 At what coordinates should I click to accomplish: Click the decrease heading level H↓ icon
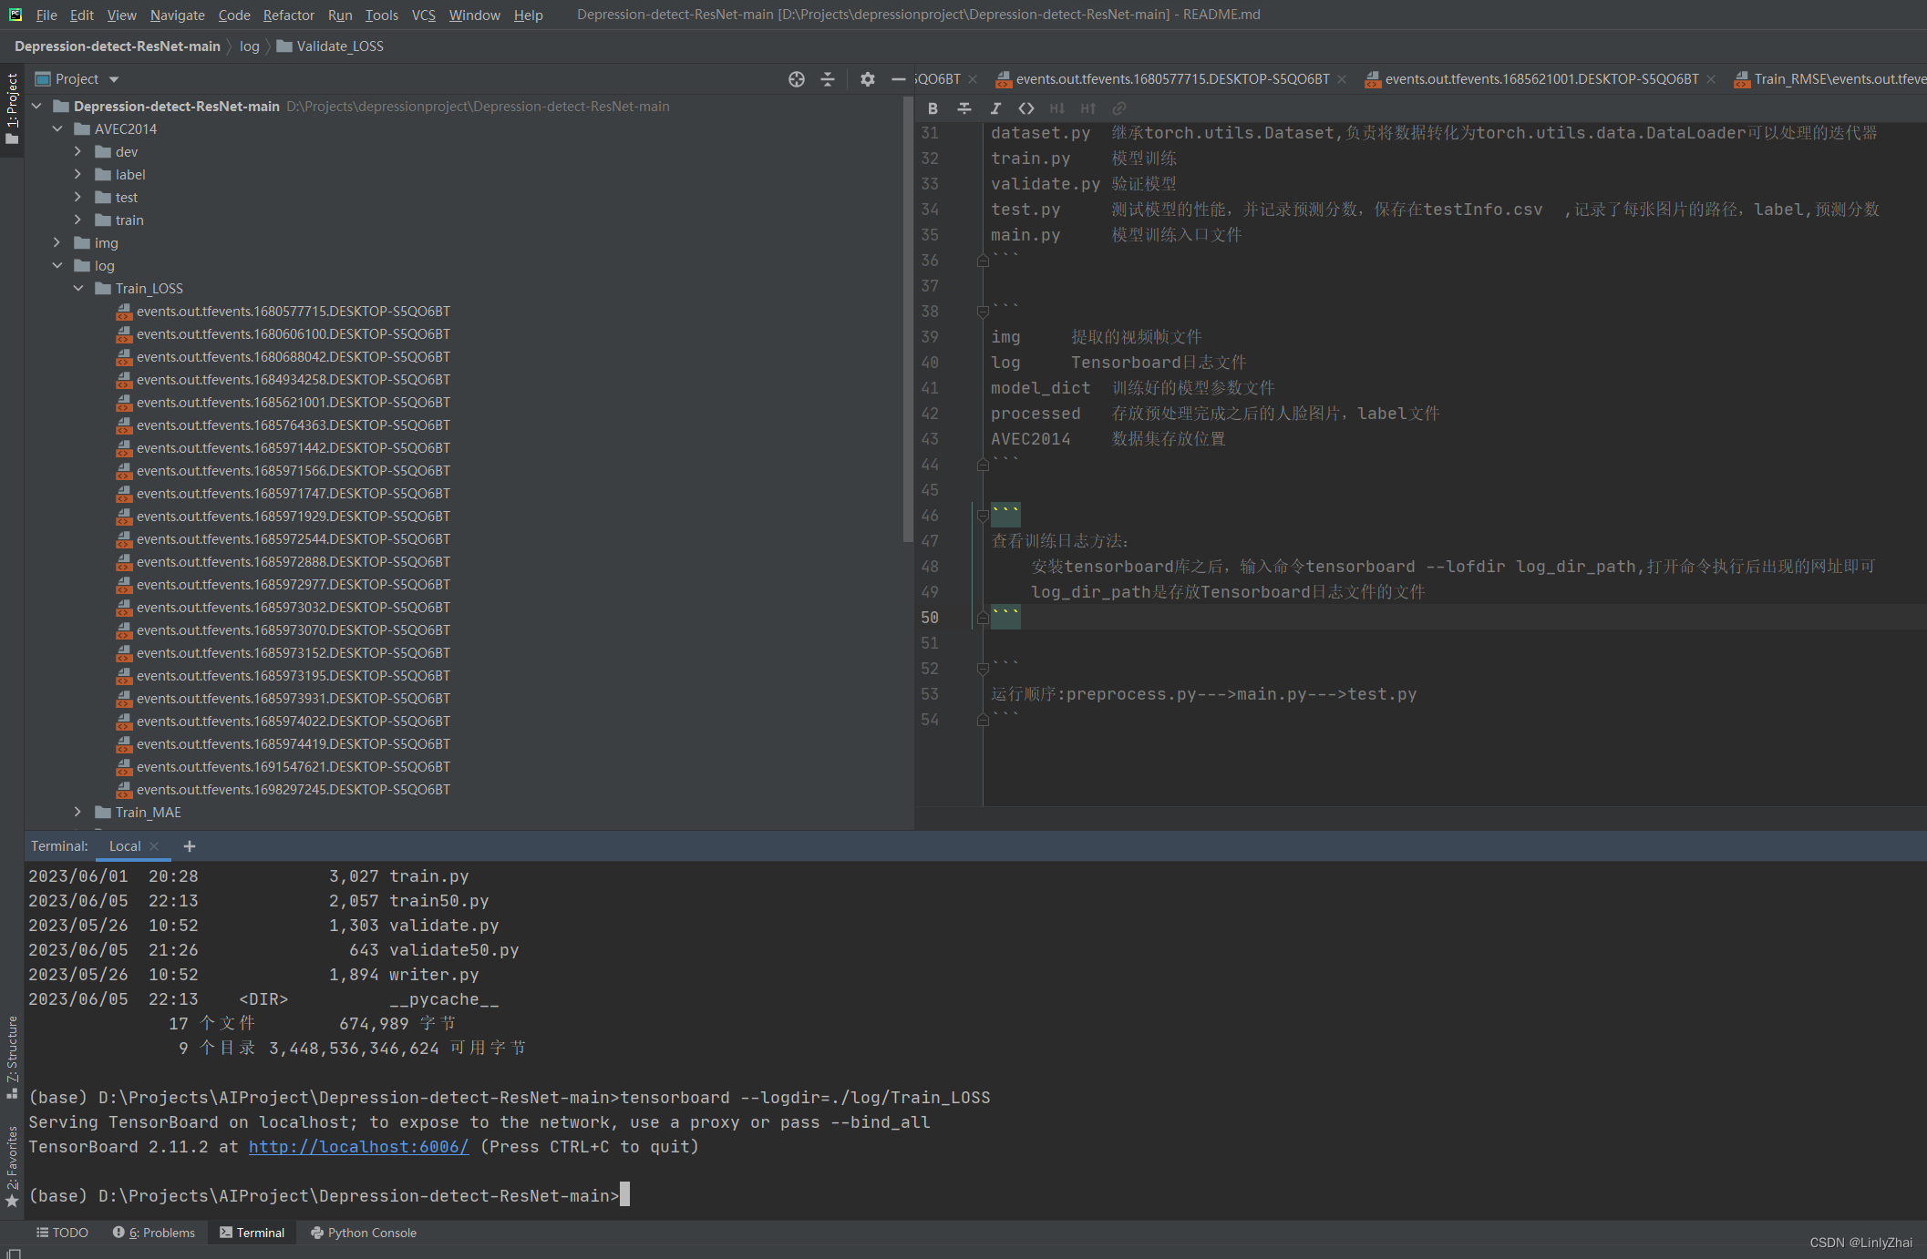(1056, 108)
